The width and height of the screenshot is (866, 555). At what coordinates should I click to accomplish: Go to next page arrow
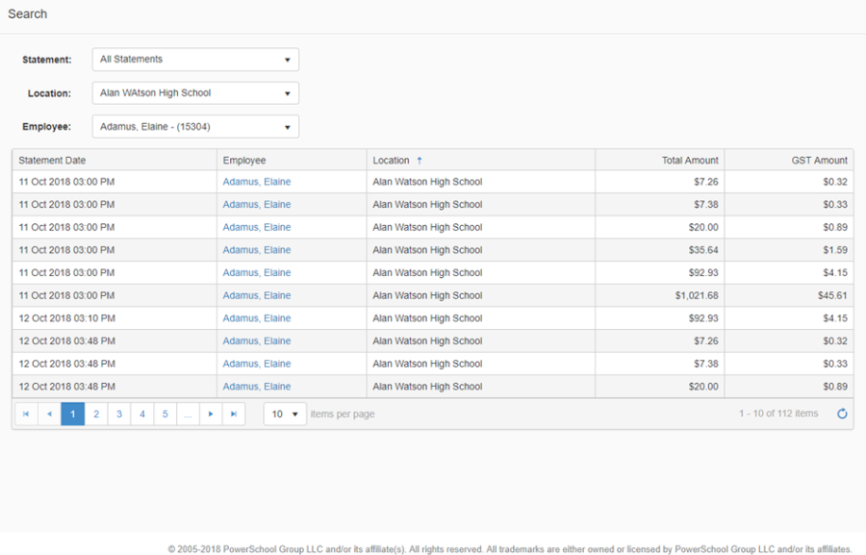211,414
